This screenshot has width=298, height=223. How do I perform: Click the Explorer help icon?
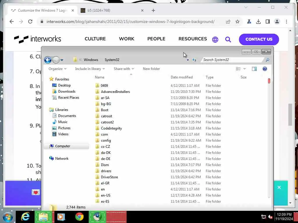pyautogui.click(x=265, y=69)
